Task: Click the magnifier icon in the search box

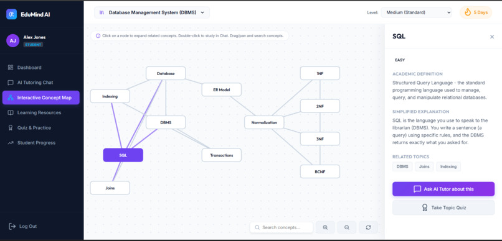Action: point(257,227)
